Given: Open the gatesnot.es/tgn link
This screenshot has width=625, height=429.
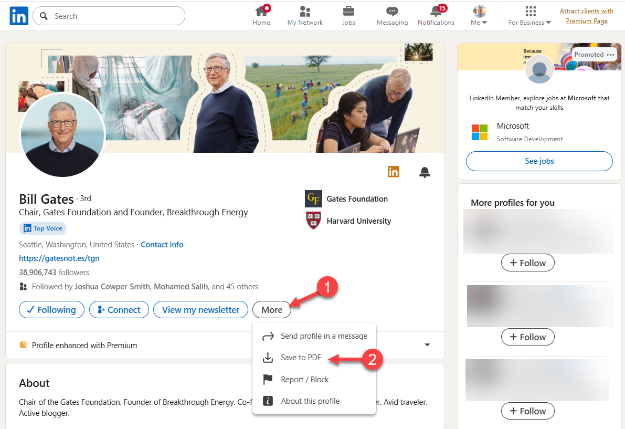Looking at the screenshot, I should 59,258.
